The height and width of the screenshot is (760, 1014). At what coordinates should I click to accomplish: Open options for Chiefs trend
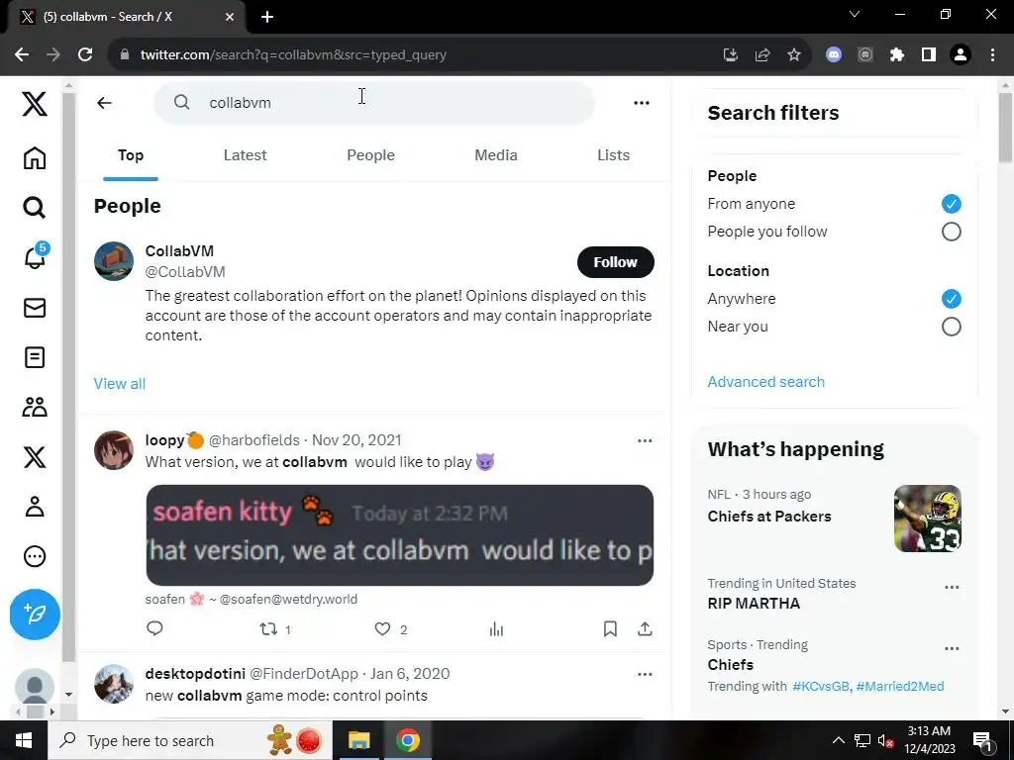[952, 649]
